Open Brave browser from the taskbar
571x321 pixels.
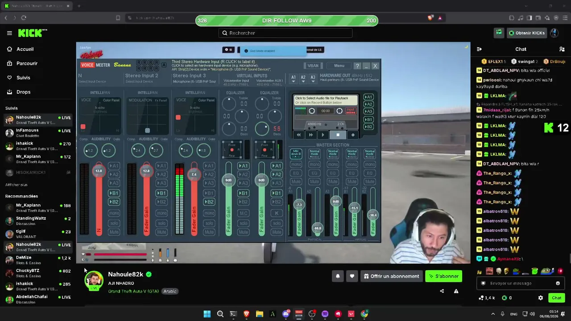[246, 314]
